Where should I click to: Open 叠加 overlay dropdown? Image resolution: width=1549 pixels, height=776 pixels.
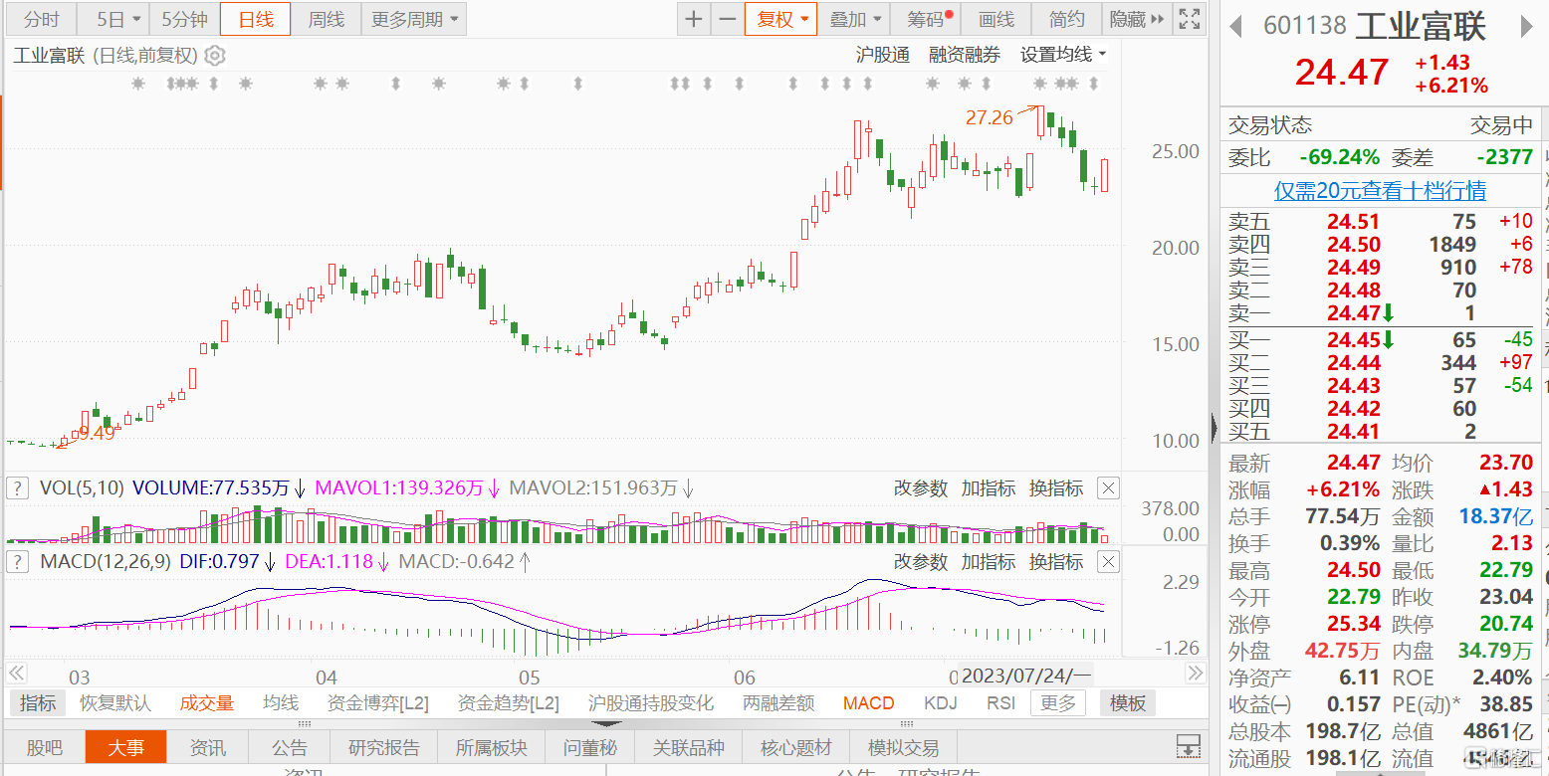tap(855, 19)
